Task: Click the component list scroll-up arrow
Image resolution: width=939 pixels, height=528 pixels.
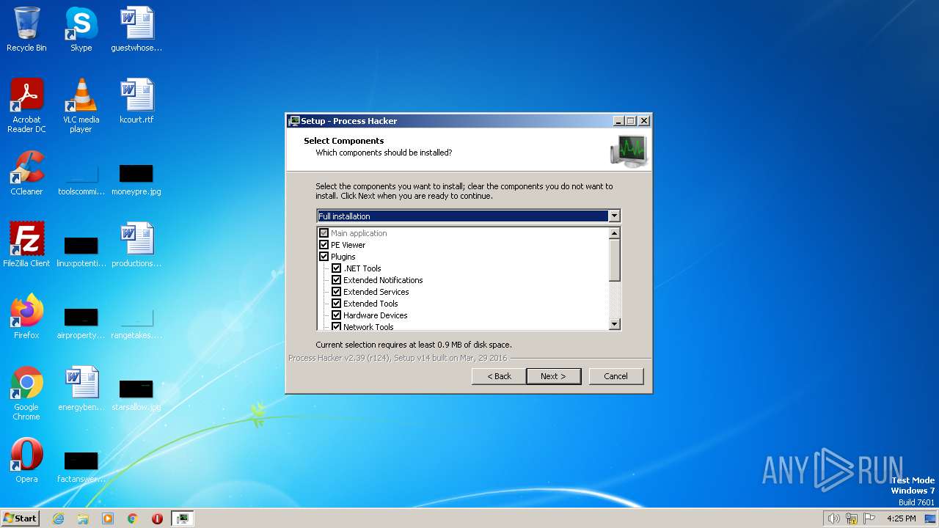Action: click(x=615, y=233)
